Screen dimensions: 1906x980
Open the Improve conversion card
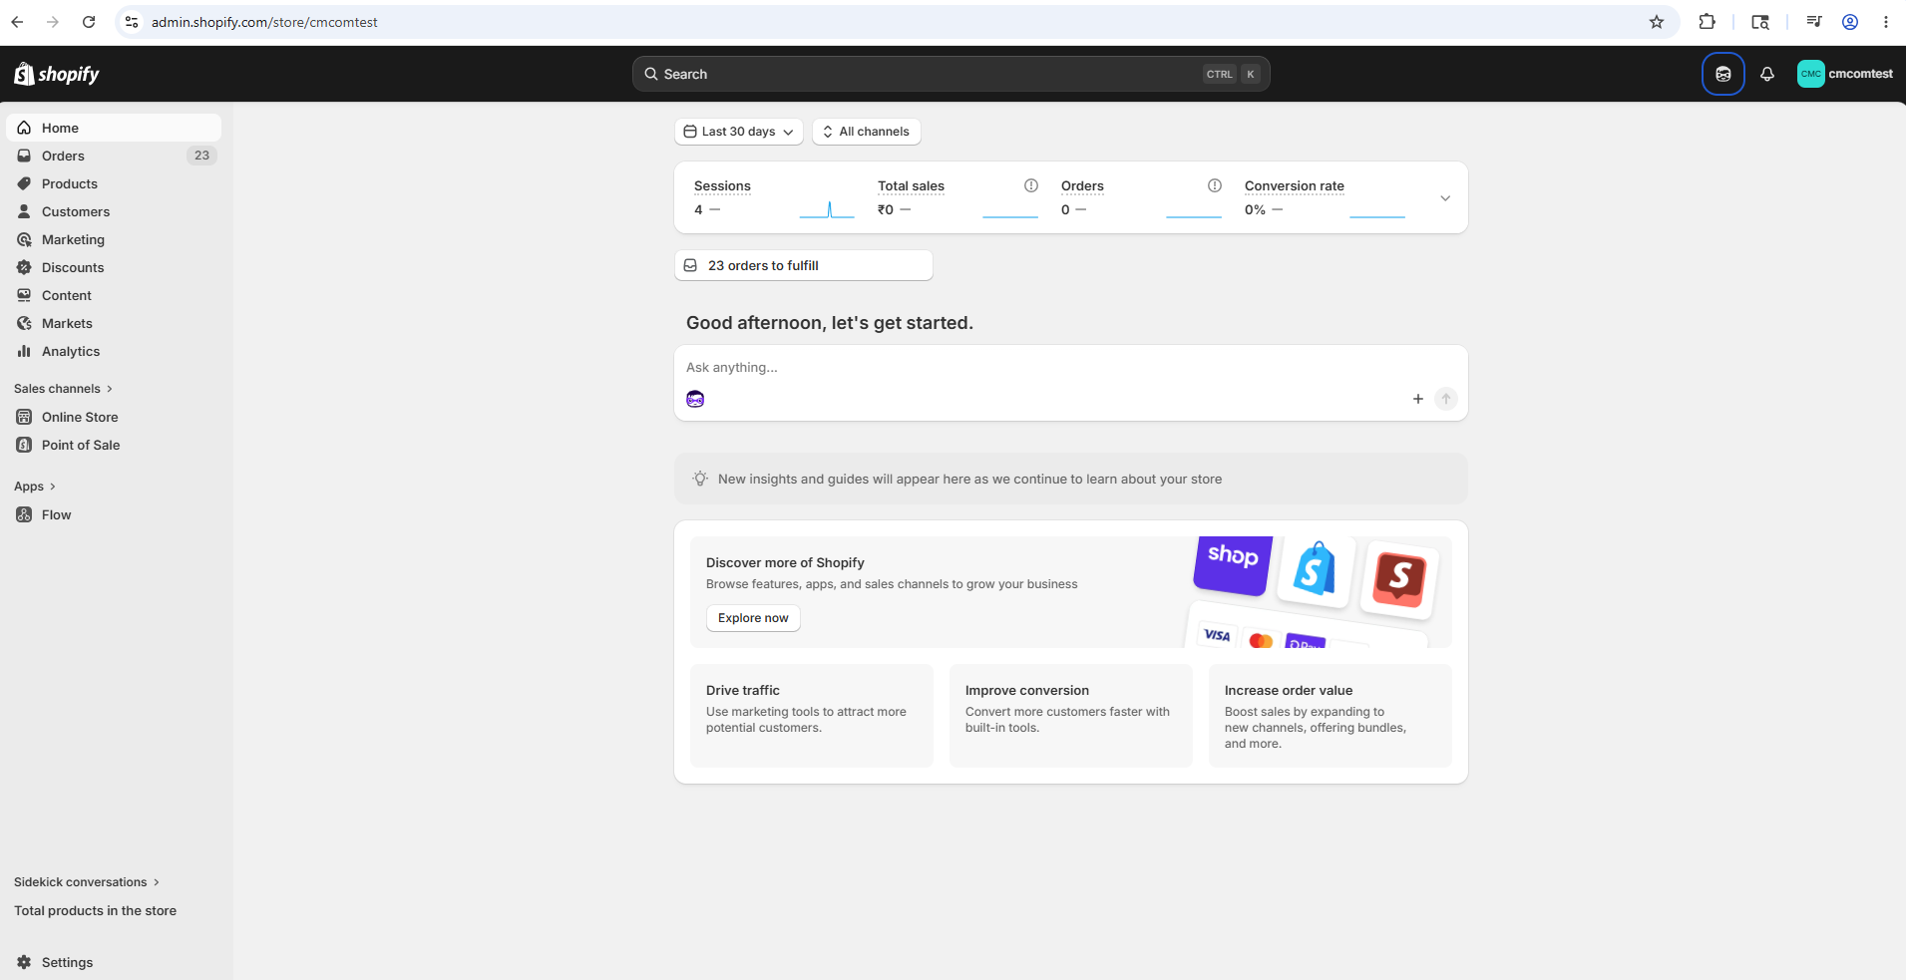coord(1071,715)
